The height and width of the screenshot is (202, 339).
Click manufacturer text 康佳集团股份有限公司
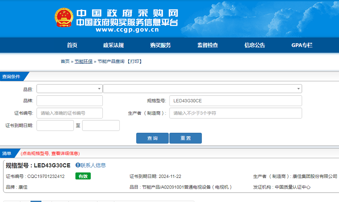[x=315, y=176]
